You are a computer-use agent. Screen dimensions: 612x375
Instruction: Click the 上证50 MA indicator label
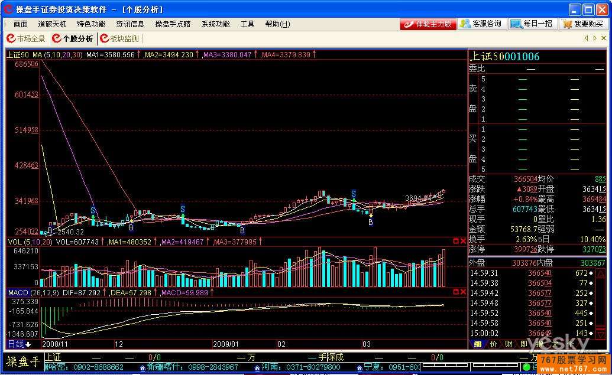tap(44, 55)
